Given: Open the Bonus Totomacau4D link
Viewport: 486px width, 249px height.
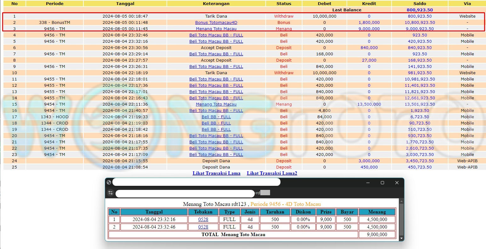Looking at the screenshot, I should pyautogui.click(x=216, y=23).
